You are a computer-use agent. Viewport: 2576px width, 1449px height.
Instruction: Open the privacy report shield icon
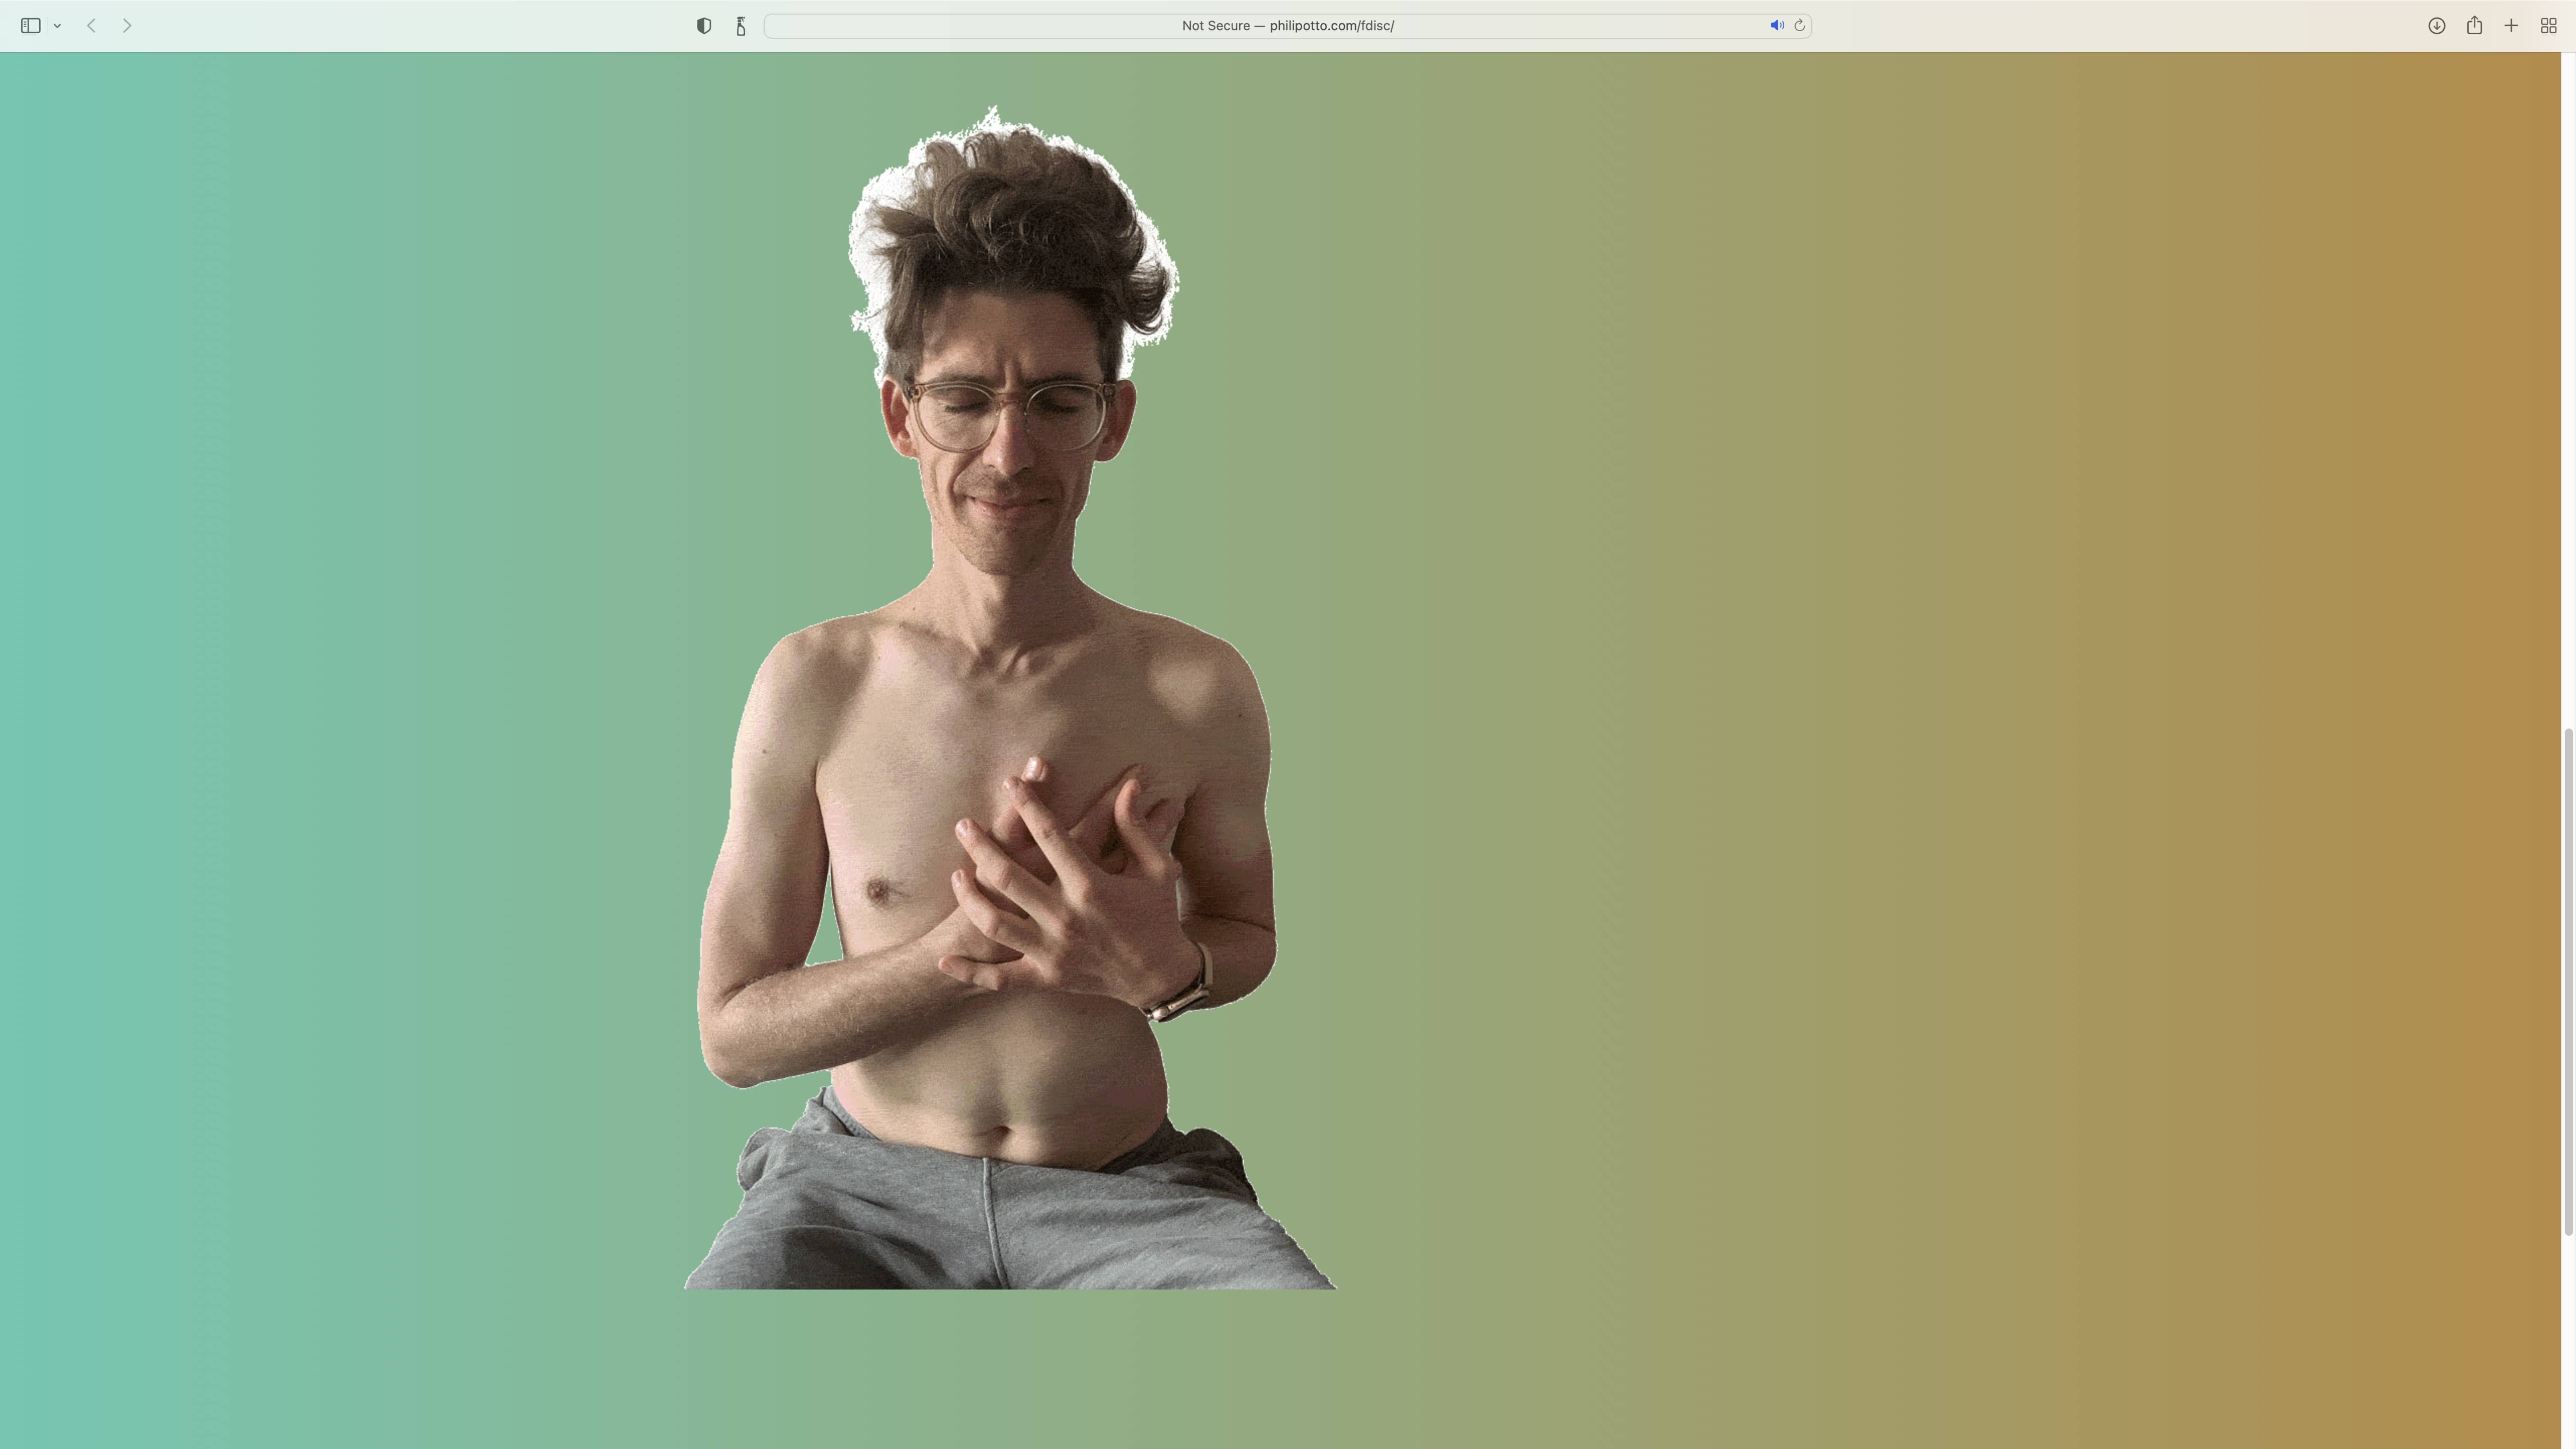(704, 26)
